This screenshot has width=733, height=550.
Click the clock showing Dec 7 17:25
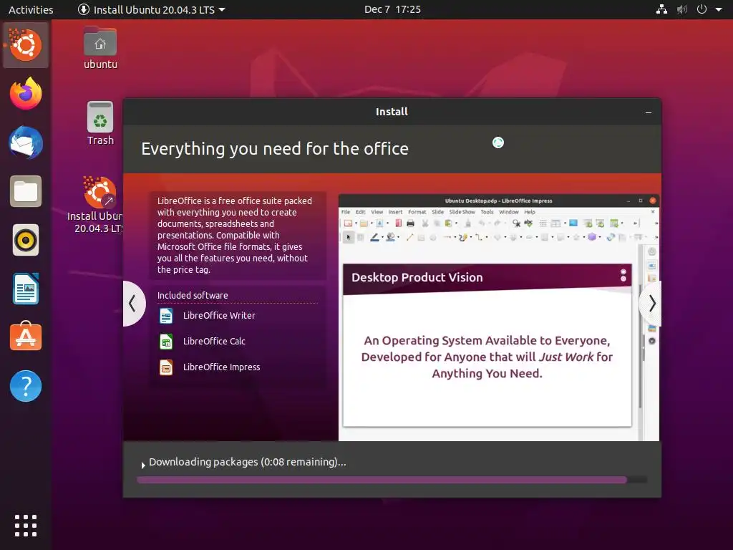[x=392, y=9]
